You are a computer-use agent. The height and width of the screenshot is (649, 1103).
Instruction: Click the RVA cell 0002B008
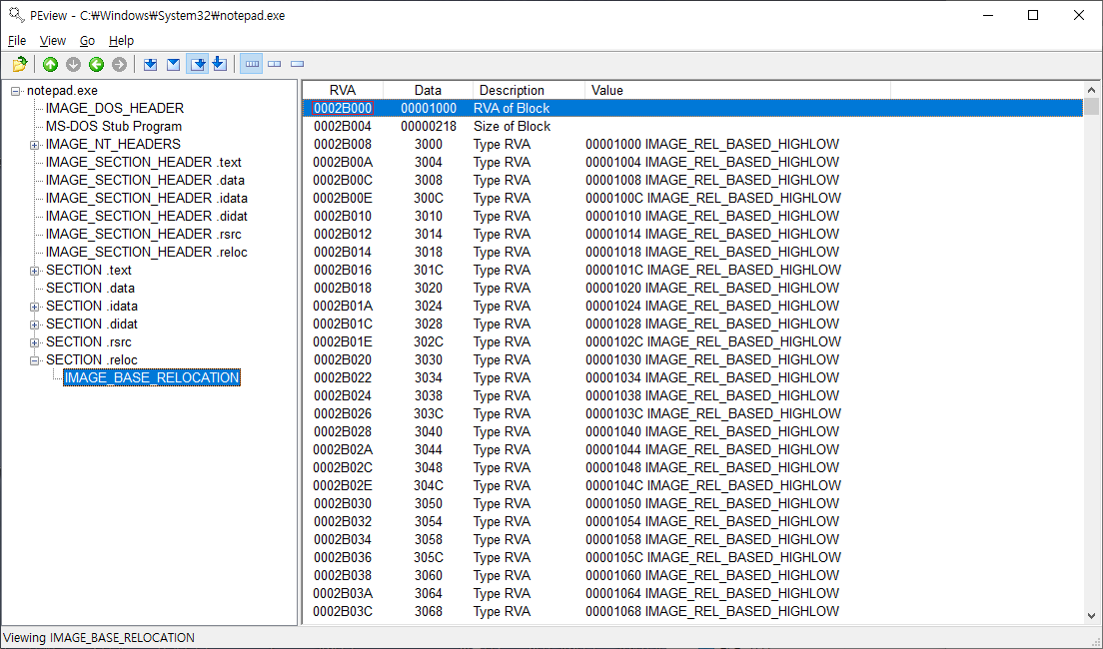click(x=343, y=144)
